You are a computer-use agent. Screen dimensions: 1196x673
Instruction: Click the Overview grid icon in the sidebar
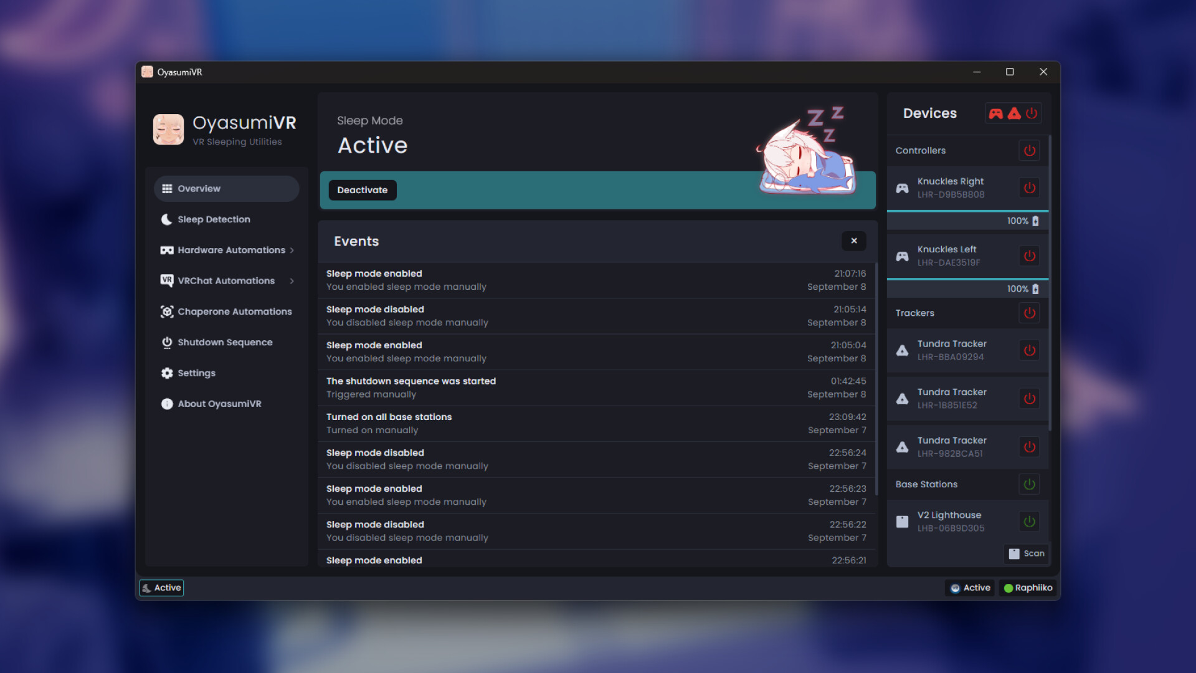pos(167,188)
